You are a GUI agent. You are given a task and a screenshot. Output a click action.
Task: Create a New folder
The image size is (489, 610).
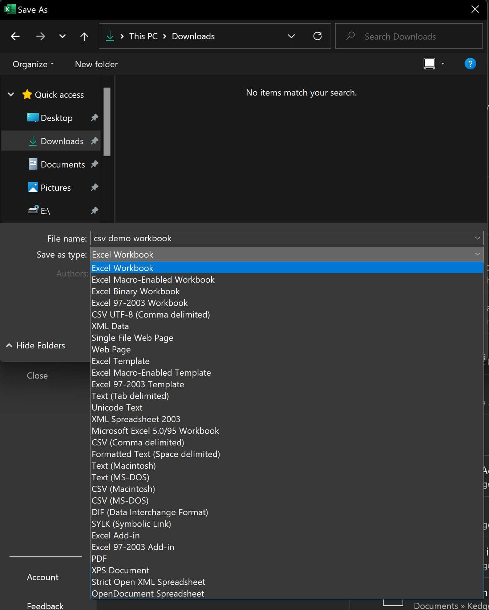pos(96,64)
